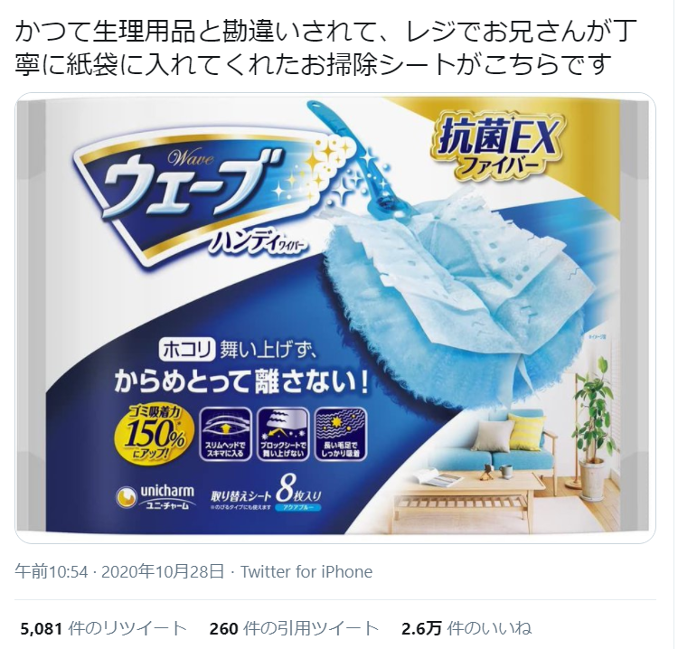
Task: Click the ブロックシートで舞い上げない icon
Action: click(283, 434)
